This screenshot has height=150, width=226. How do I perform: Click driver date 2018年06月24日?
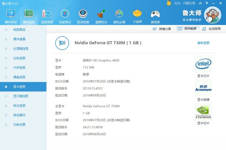94,134
